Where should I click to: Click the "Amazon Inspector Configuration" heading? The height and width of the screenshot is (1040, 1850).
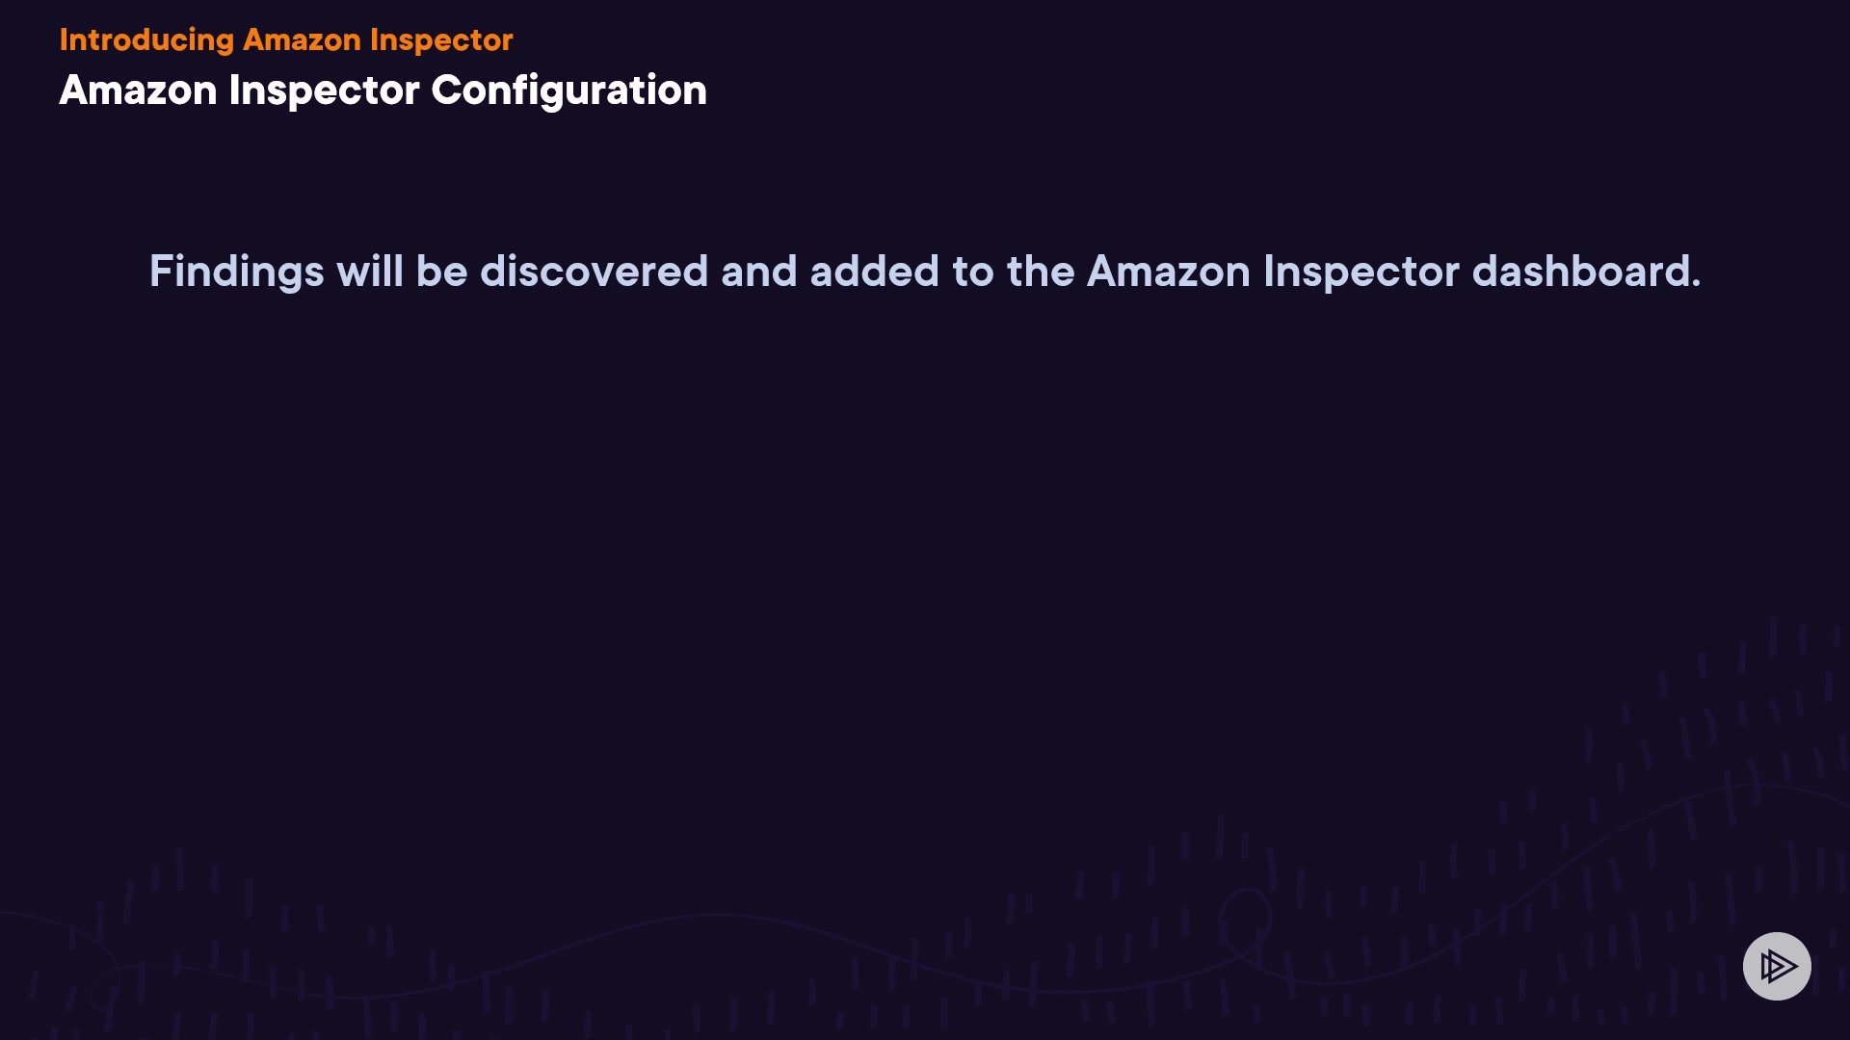[383, 91]
